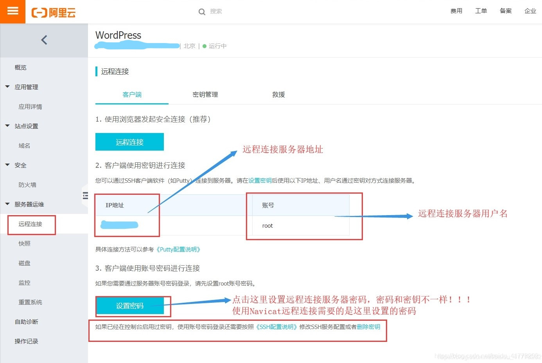Open 自助诊断 in the sidebar
This screenshot has width=542, height=363.
pos(27,322)
